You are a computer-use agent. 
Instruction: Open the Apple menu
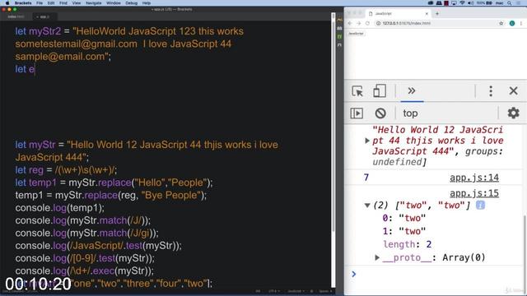[x=7, y=3]
